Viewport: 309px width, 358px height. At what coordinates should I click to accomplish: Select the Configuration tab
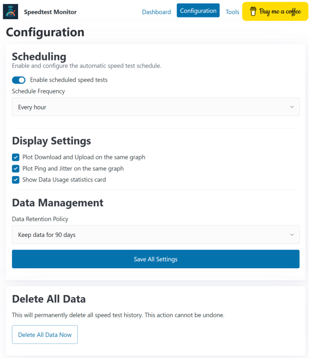(x=198, y=11)
